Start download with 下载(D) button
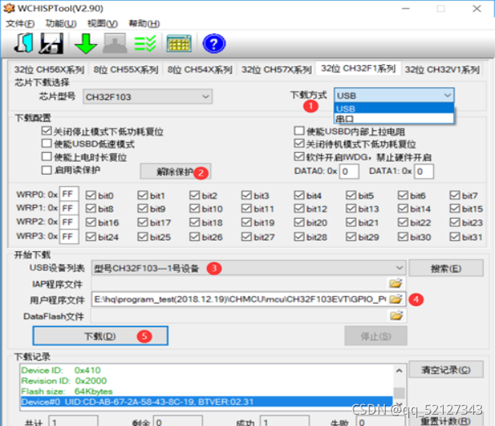 click(x=100, y=336)
